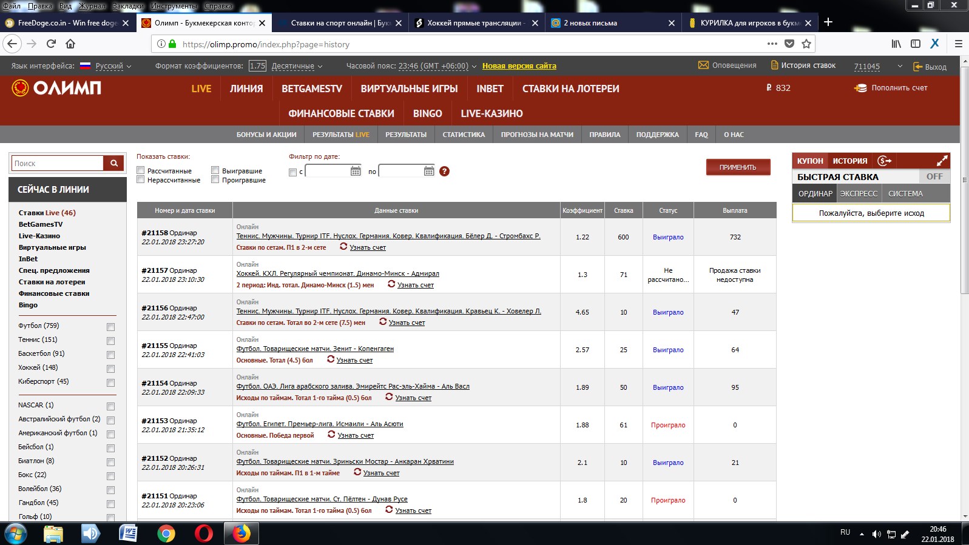Launch Firefox from the taskbar

[x=241, y=533]
